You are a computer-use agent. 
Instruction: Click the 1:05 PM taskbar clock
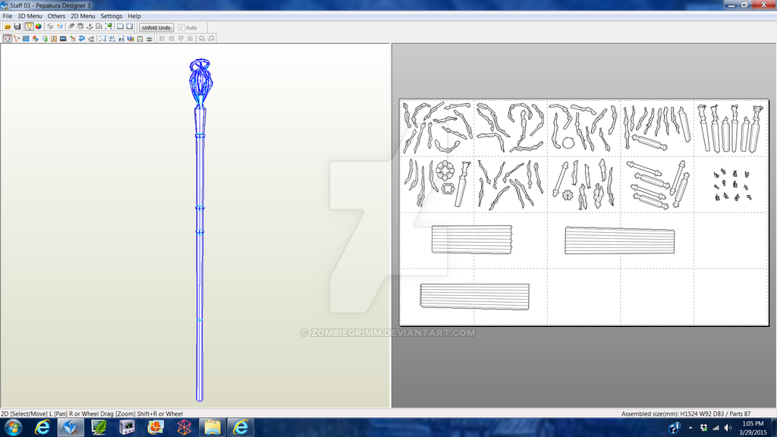753,423
